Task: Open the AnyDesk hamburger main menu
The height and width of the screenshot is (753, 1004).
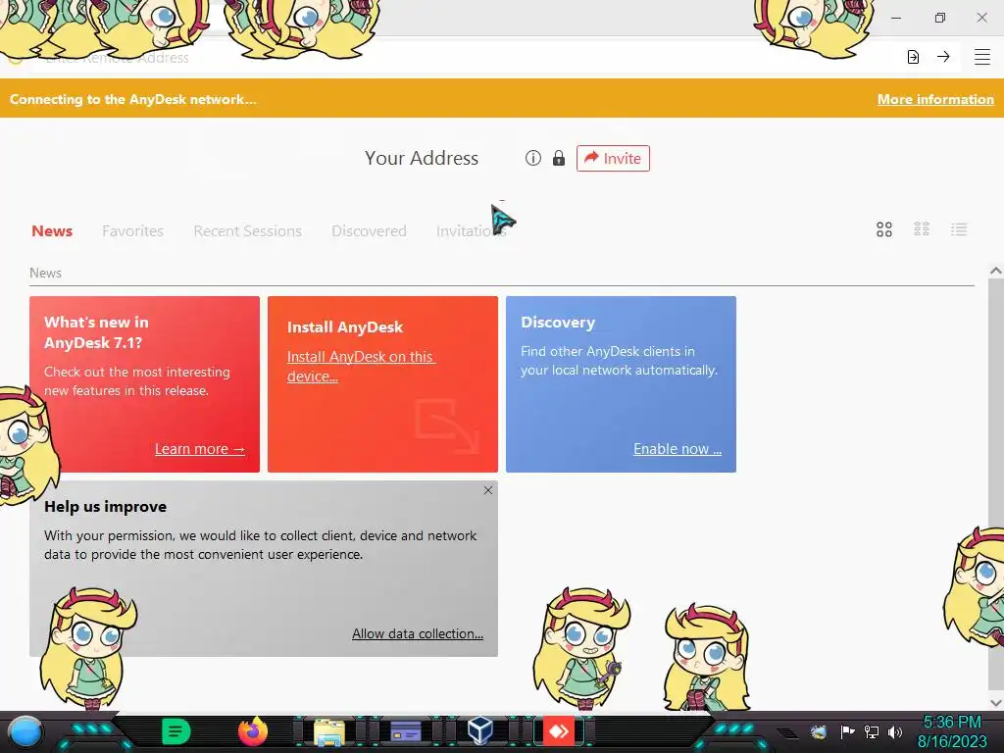Action: [982, 57]
